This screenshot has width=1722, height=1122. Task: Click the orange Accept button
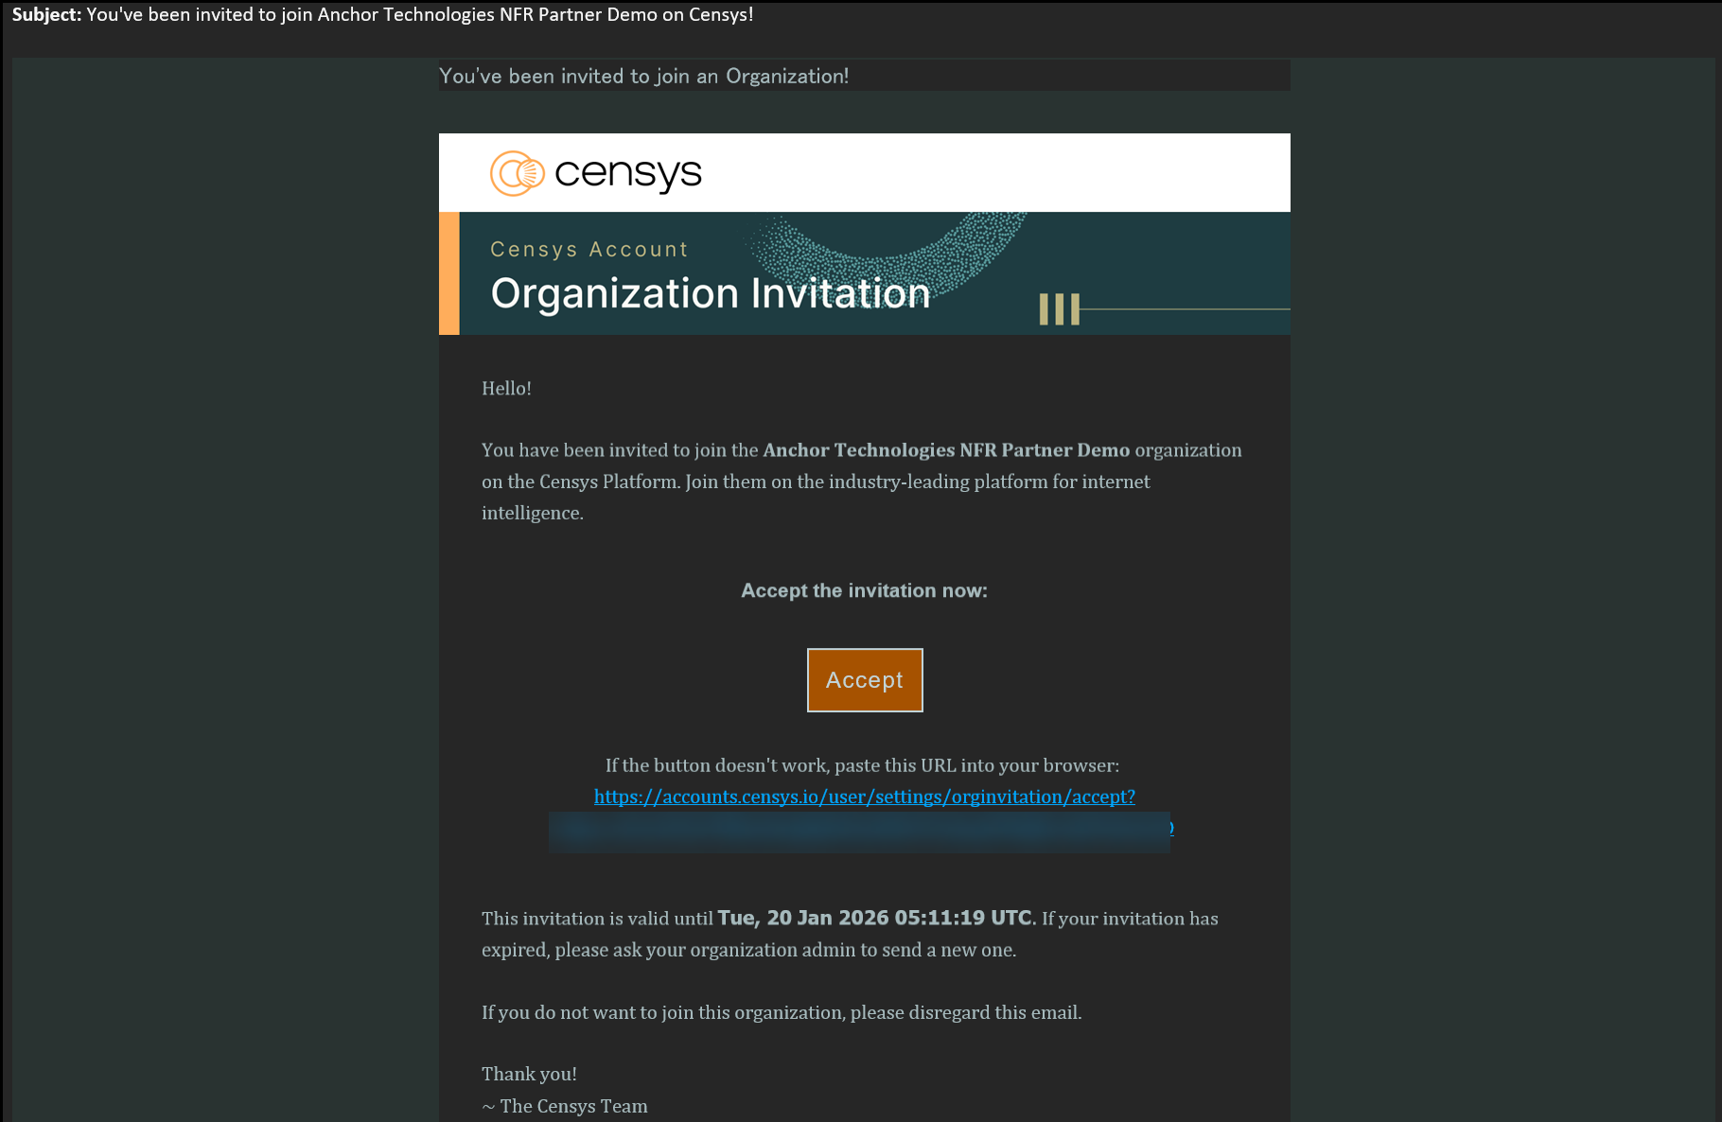point(864,679)
